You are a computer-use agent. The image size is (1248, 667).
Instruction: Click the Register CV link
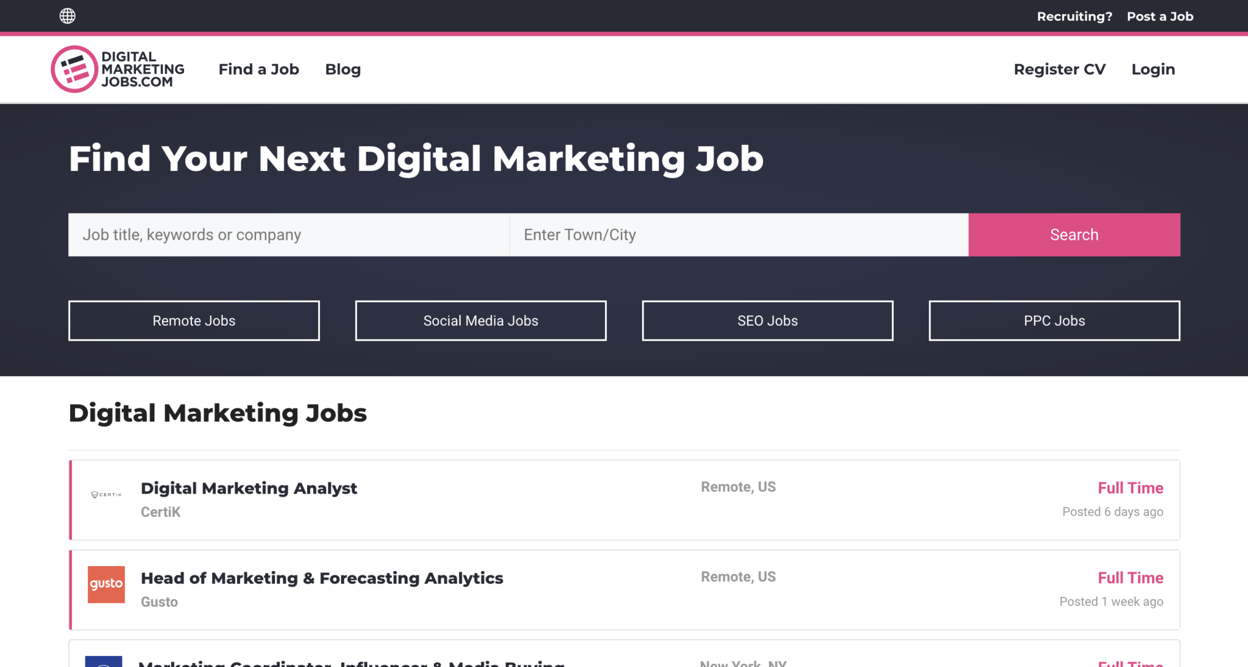[1060, 69]
